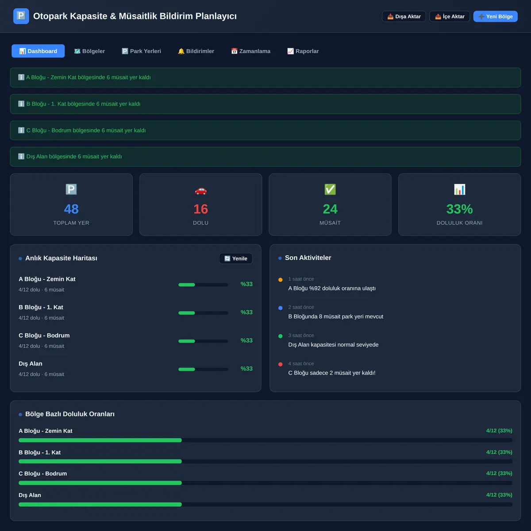Click the DOLULUK ORANI stat card
531x531 pixels.
tap(460, 205)
